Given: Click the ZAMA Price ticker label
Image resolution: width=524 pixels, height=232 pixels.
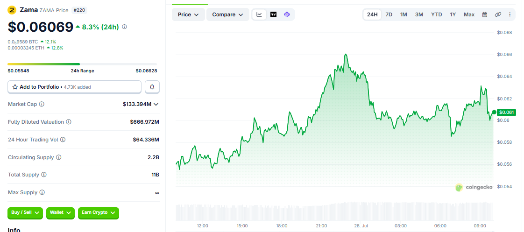Looking at the screenshot, I should click(x=54, y=10).
